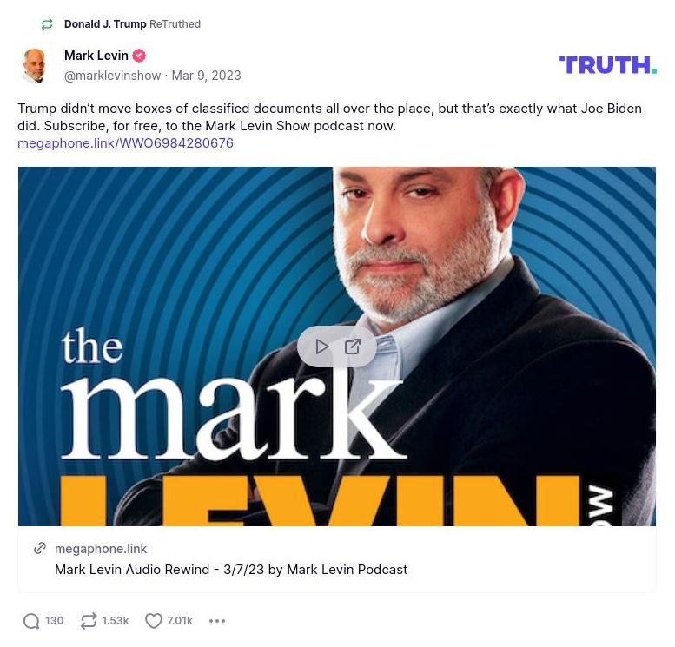Click the 1.53k ReTruth count
This screenshot has height=647, width=675.
pyautogui.click(x=115, y=621)
